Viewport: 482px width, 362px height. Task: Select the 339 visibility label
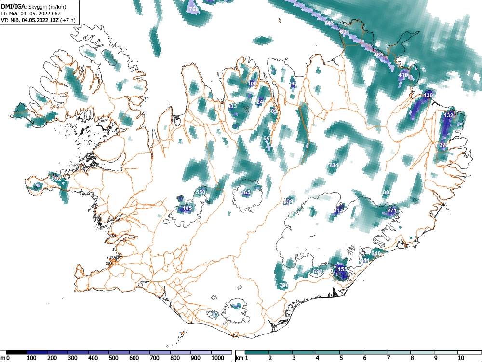(x=288, y=201)
